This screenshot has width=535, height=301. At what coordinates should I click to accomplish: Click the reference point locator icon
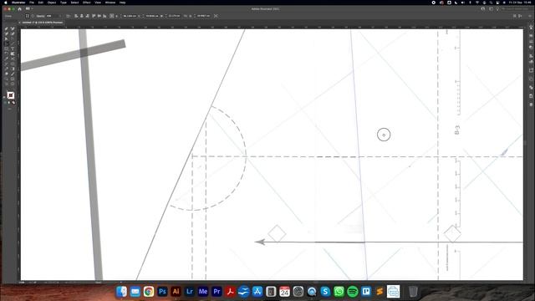coord(111,16)
